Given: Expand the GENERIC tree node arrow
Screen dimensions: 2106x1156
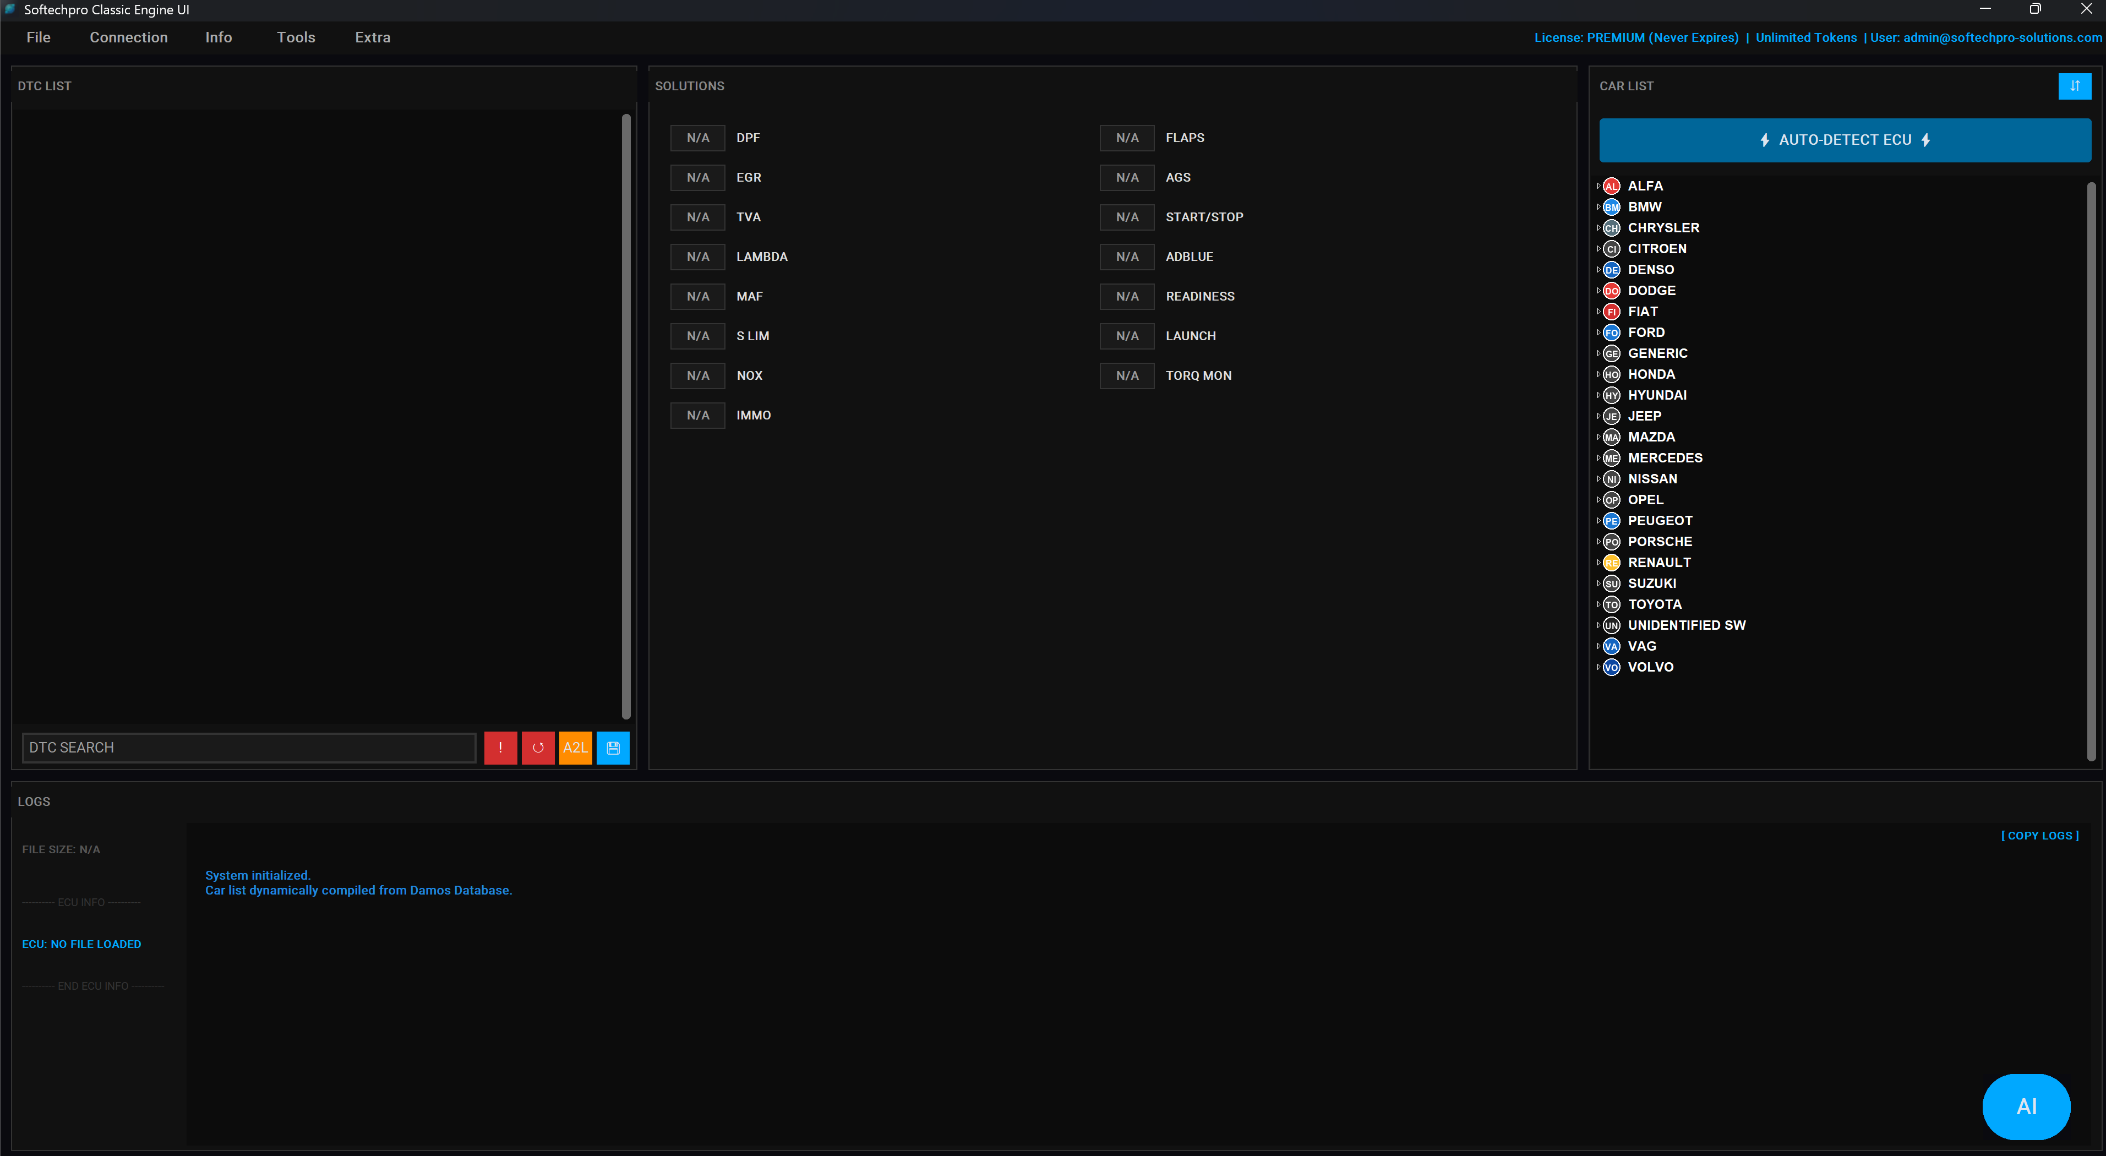Looking at the screenshot, I should coord(1598,353).
